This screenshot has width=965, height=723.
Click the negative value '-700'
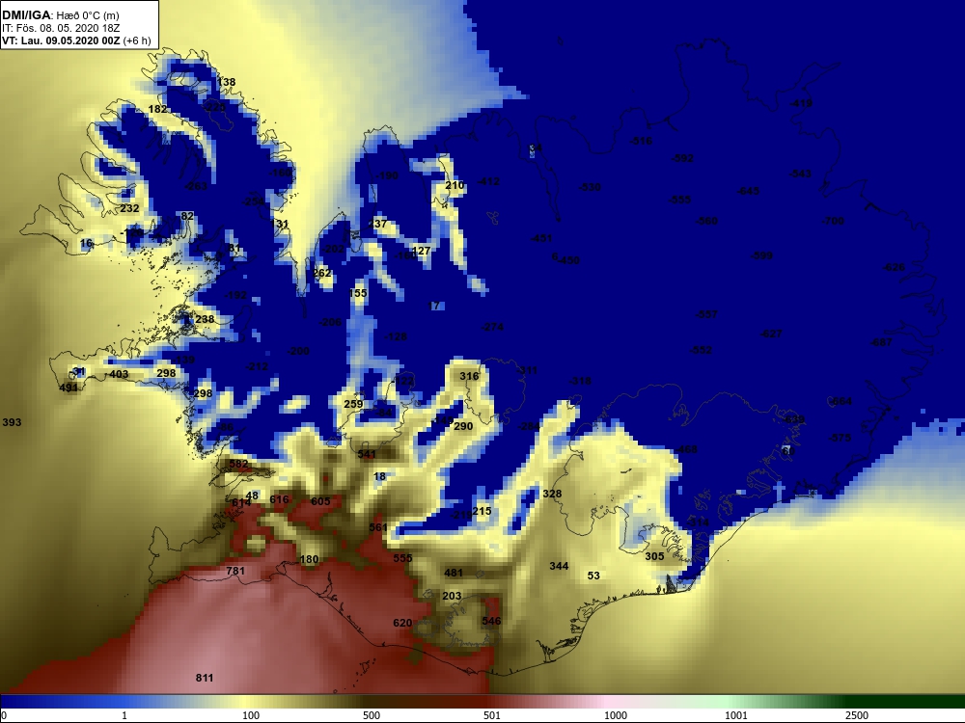(x=834, y=221)
